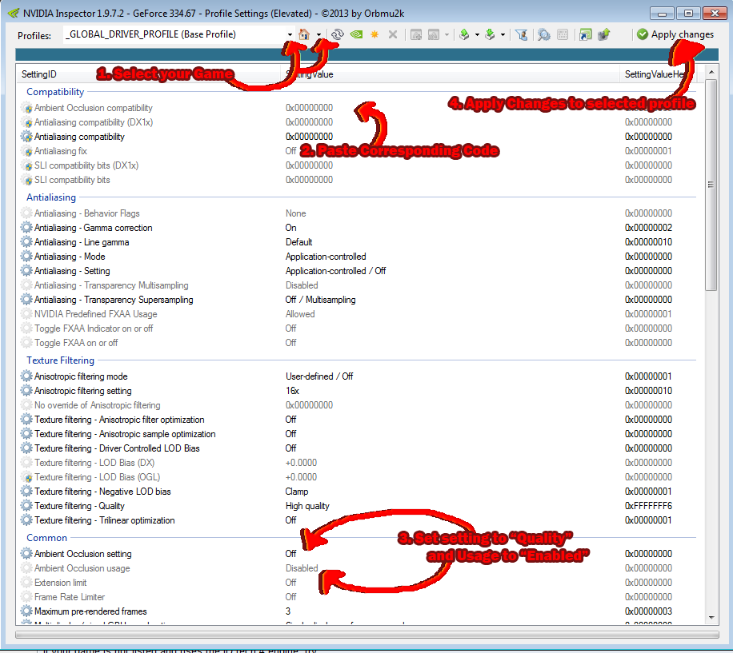Screen dimensions: 733x653
Task: Click the refresh settings icon
Action: [x=338, y=34]
